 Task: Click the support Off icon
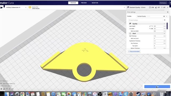[x=156, y=7]
